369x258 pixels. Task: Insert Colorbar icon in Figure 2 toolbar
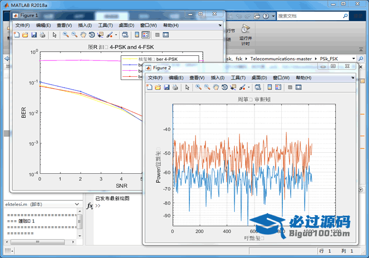click(270, 87)
